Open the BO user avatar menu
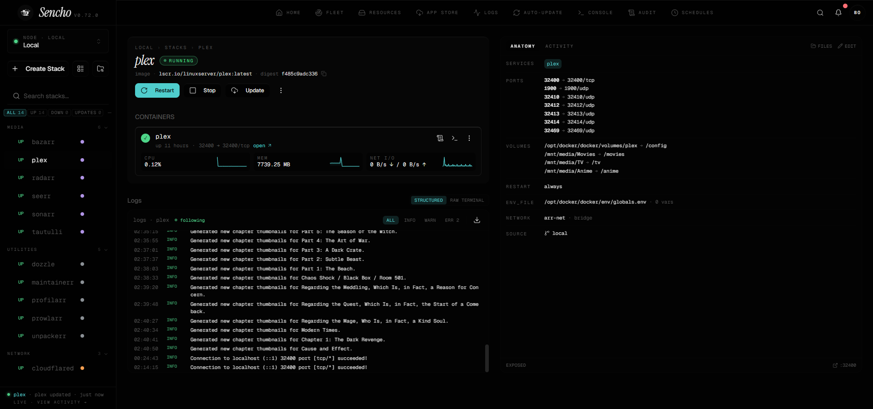 tap(857, 13)
